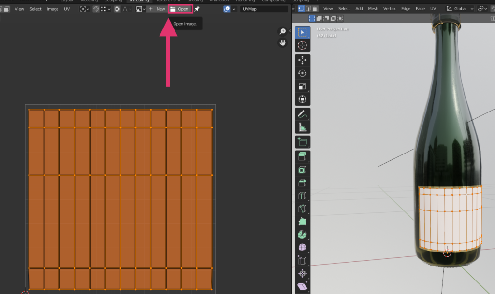
Task: Switch to the Texture Paint workspace tab
Action: [168, 1]
